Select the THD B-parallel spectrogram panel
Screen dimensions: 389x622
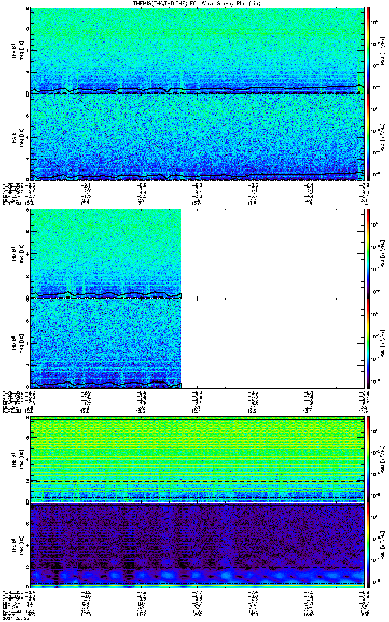pos(198,343)
